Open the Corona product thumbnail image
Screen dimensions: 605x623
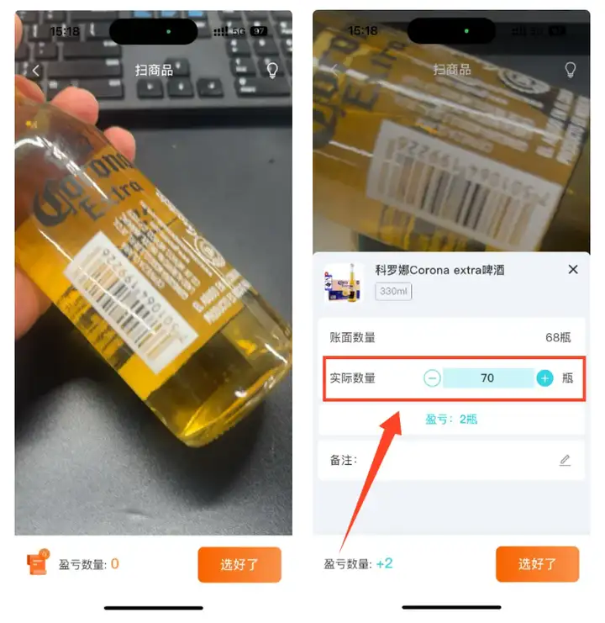pos(344,282)
